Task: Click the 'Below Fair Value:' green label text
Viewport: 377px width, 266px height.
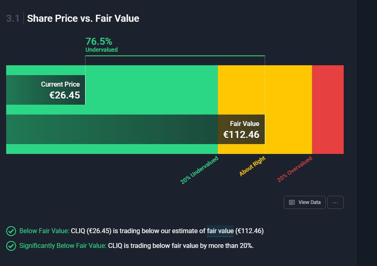Action: (x=44, y=231)
